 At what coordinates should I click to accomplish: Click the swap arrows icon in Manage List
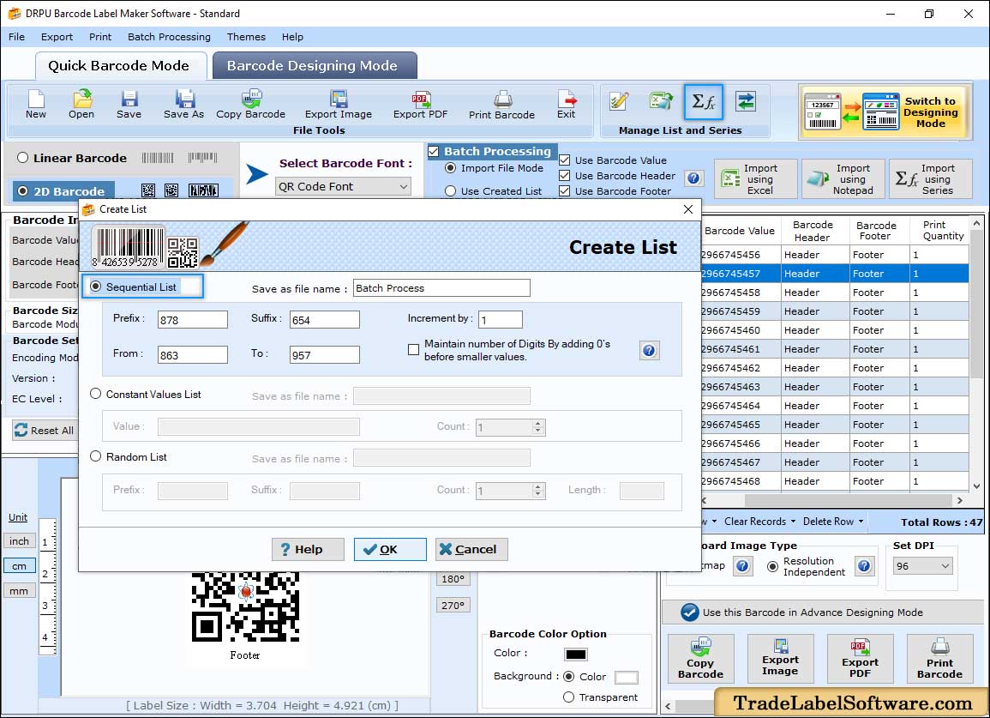click(x=746, y=101)
